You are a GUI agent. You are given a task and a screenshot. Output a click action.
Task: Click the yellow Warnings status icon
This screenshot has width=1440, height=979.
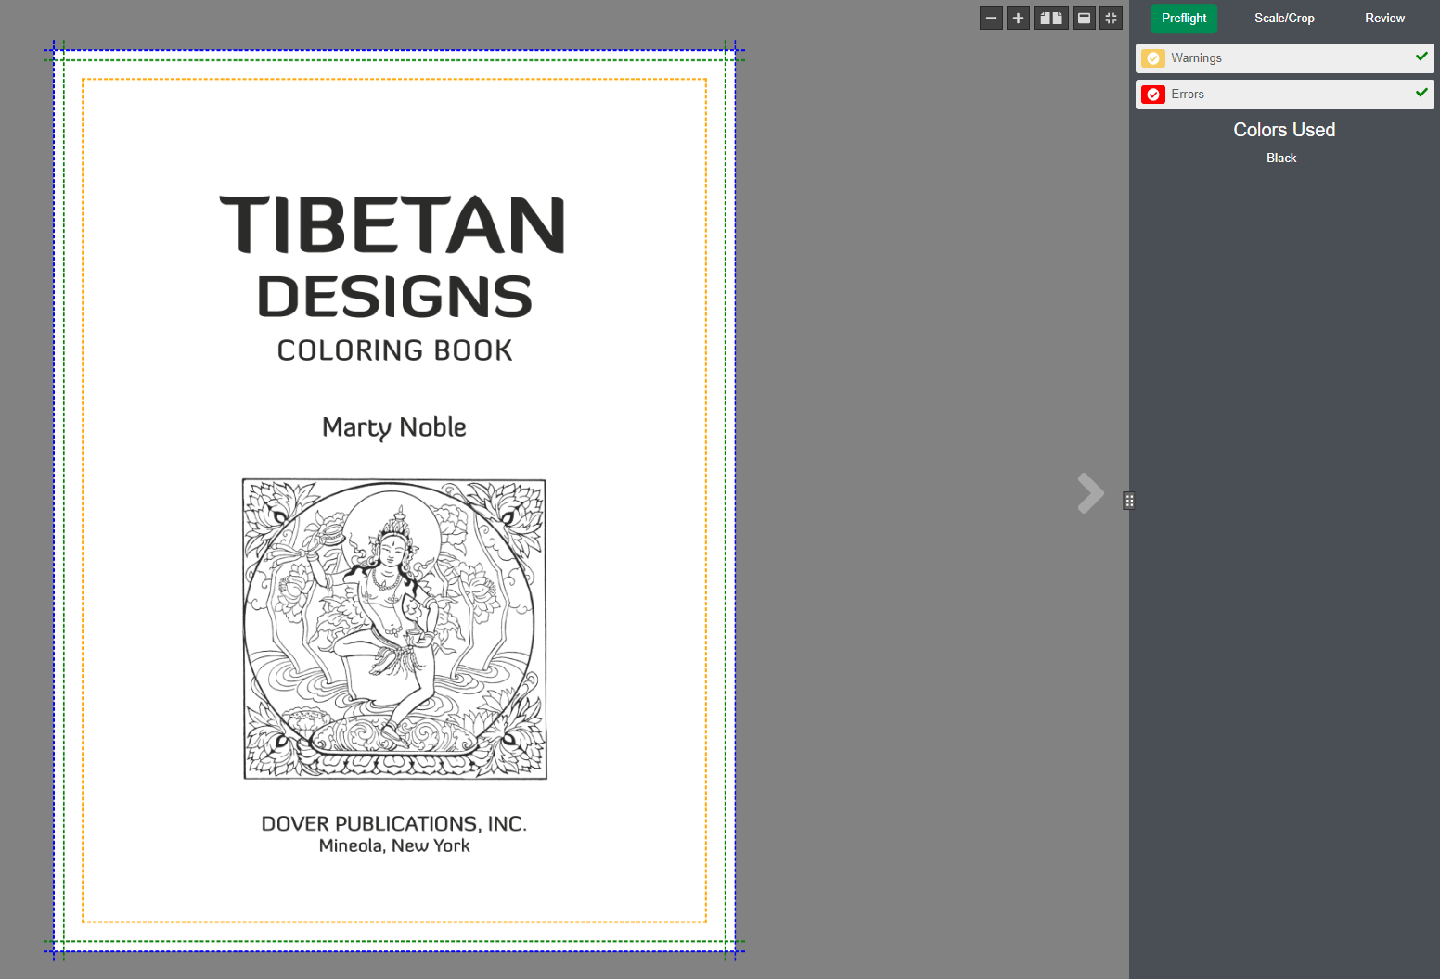1153,58
